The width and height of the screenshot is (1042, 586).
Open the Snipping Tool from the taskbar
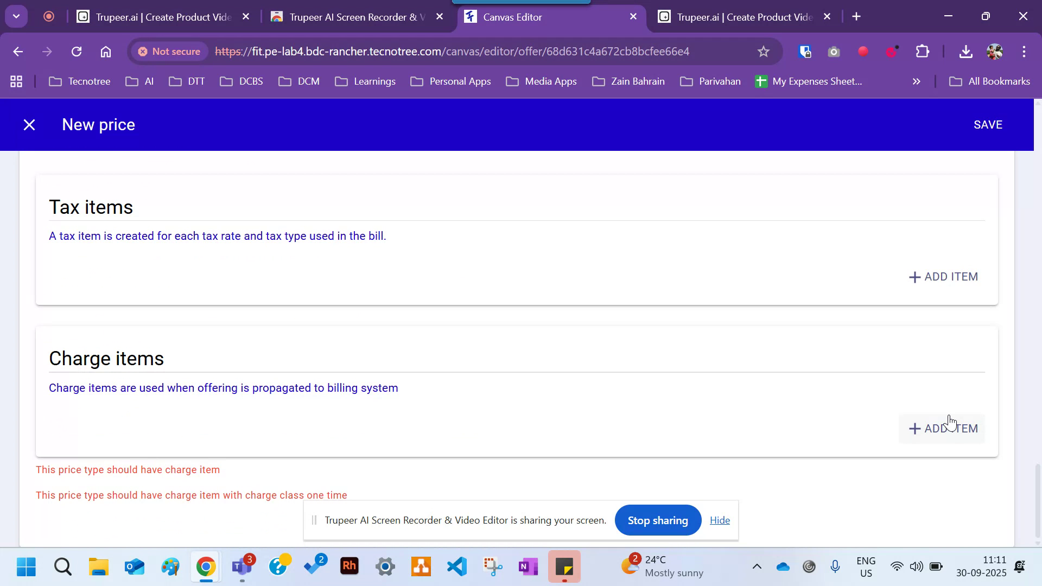tap(492, 566)
